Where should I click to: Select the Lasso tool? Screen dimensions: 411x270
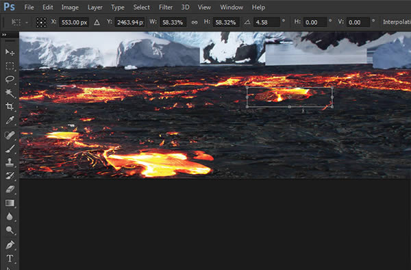coord(10,79)
